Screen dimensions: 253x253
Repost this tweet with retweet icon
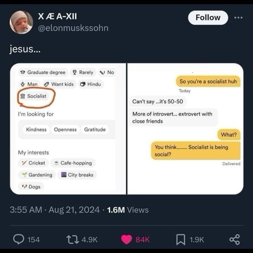(x=73, y=239)
